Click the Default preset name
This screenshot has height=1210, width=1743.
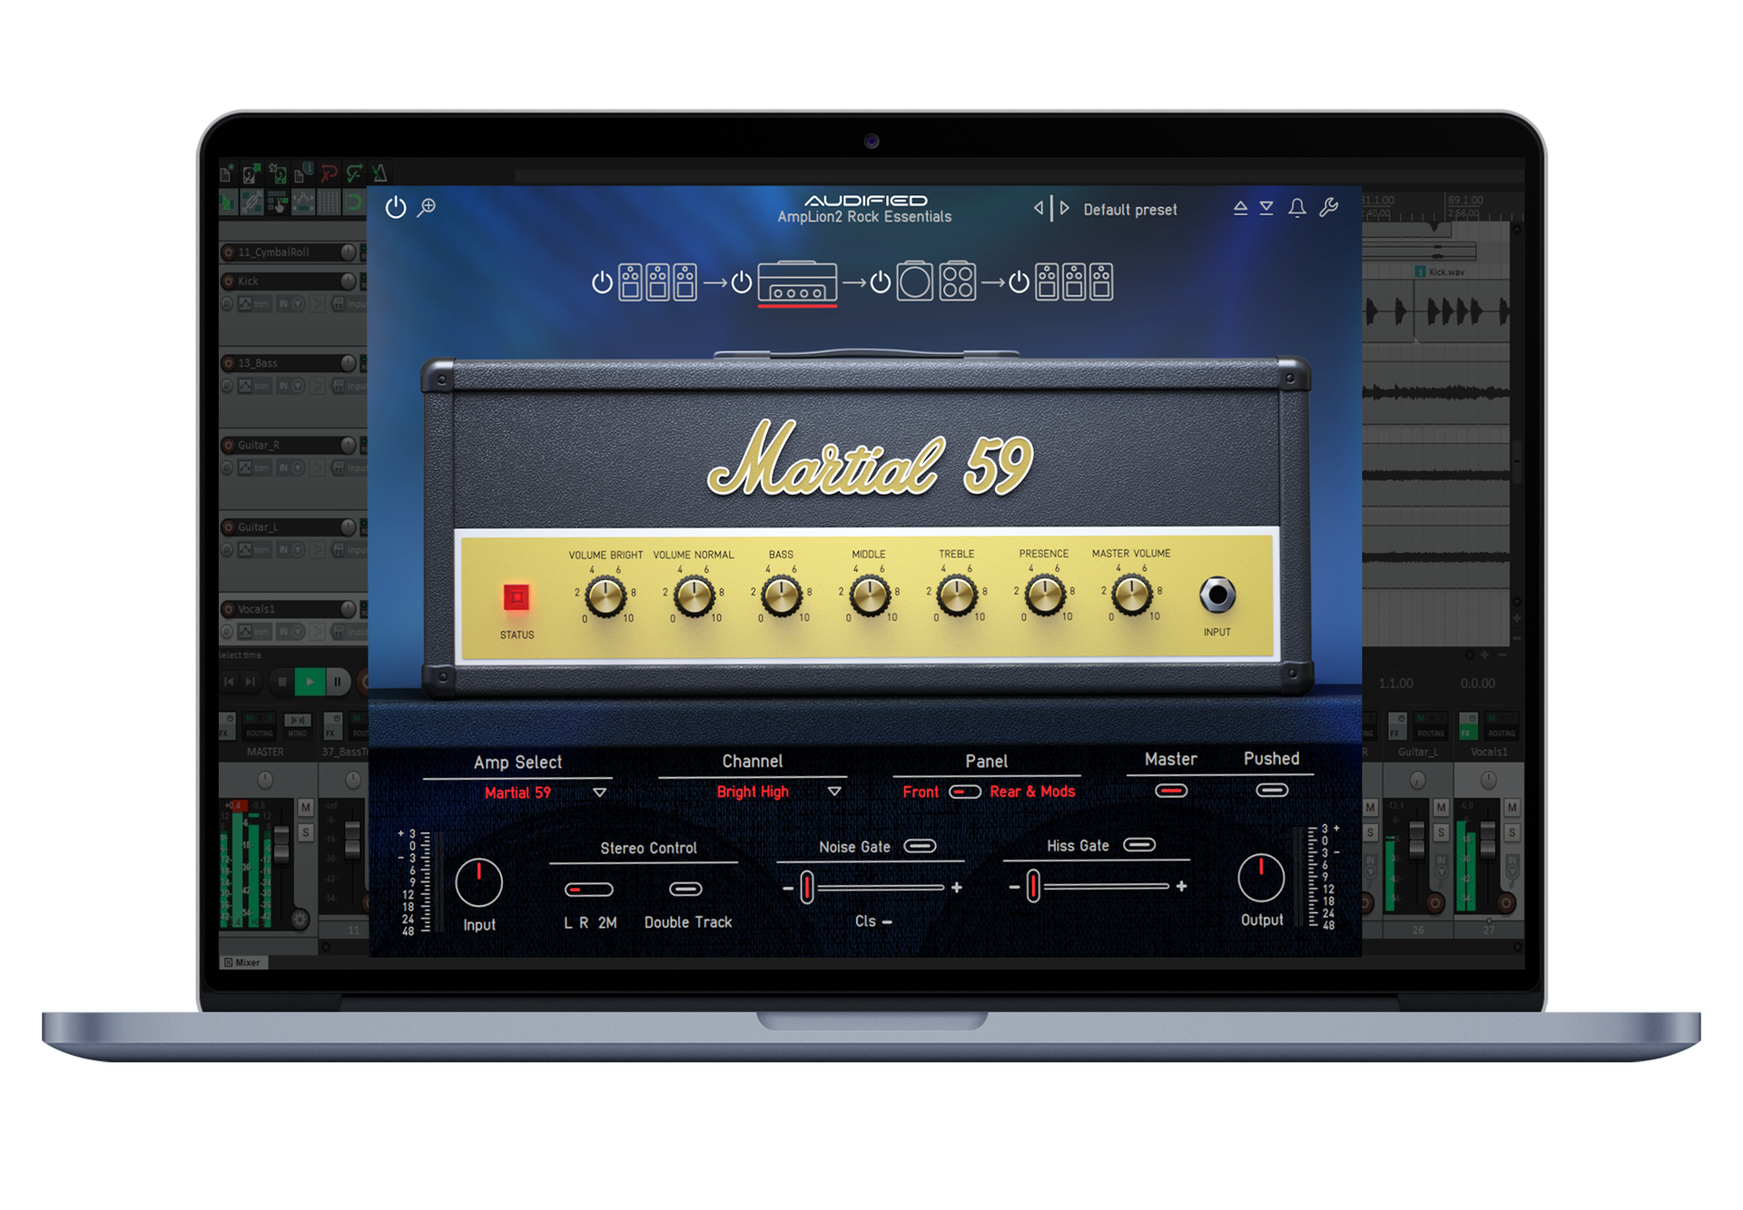pyautogui.click(x=1130, y=210)
